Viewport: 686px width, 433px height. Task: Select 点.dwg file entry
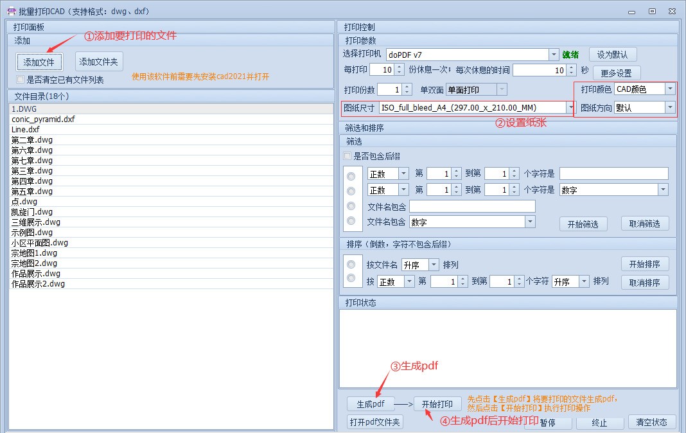pos(171,202)
